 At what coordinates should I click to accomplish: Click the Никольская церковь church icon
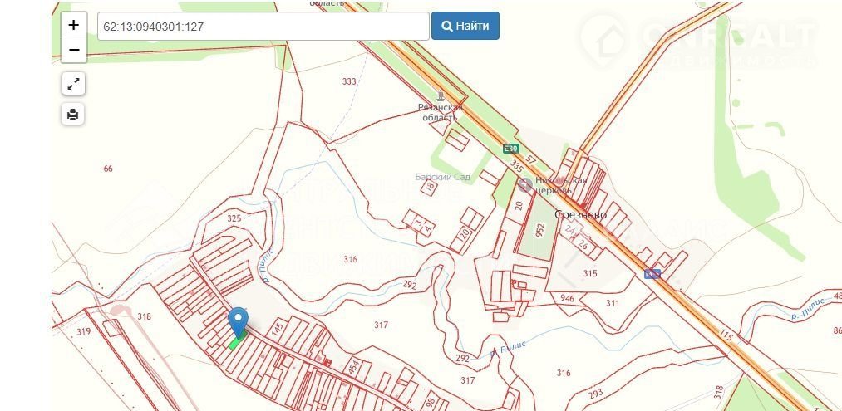click(524, 185)
